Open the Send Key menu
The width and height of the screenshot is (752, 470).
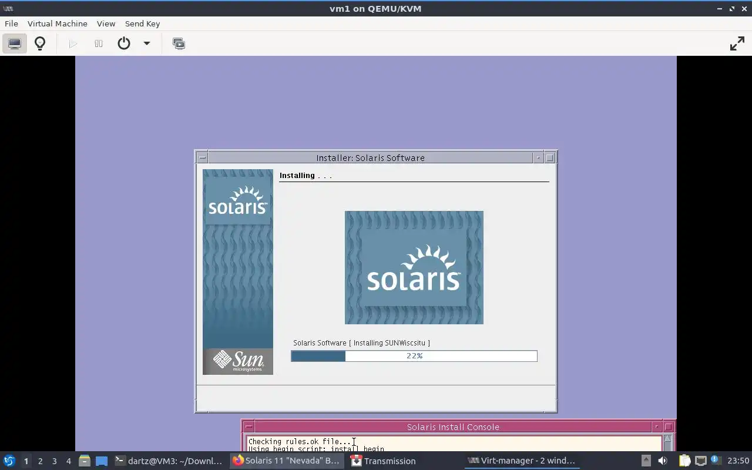(x=142, y=23)
